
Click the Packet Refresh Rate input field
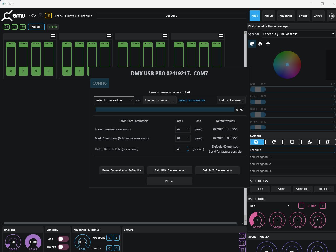click(180, 149)
